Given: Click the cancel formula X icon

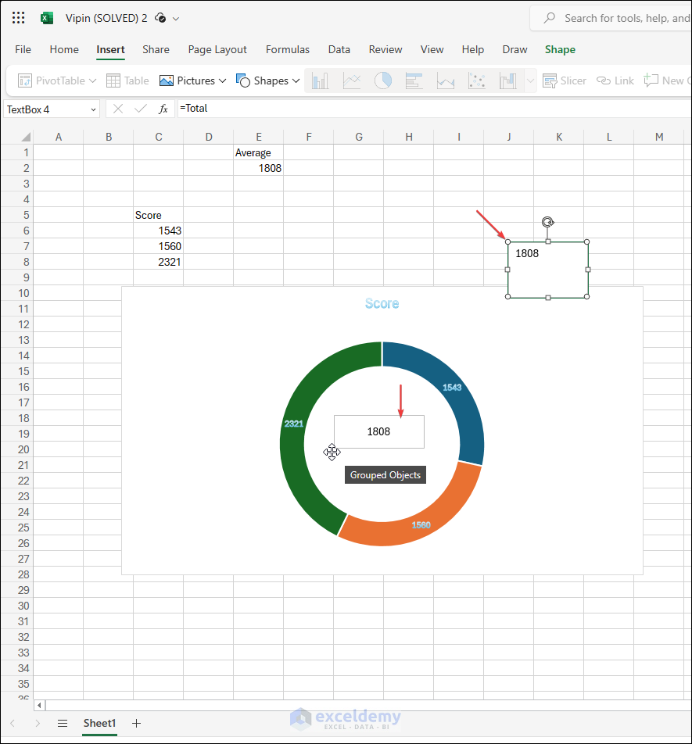Looking at the screenshot, I should click(118, 109).
